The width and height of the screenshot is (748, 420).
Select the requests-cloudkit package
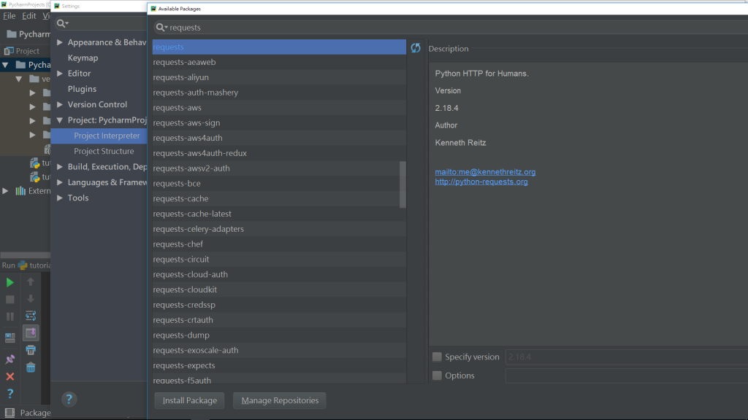point(279,289)
